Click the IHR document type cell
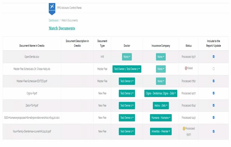 [x=102, y=57]
